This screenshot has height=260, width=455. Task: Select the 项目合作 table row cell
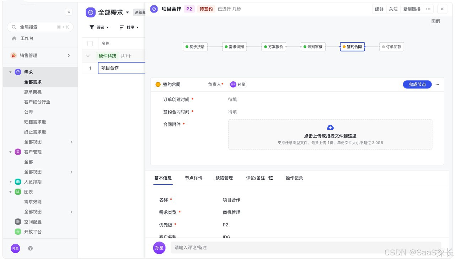(x=122, y=68)
